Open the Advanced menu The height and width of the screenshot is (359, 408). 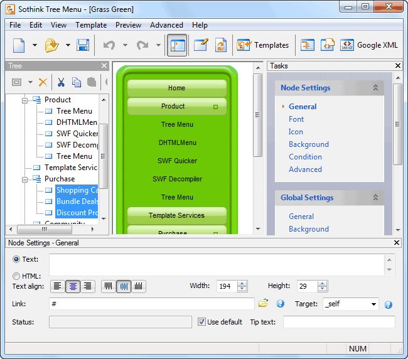click(x=166, y=25)
